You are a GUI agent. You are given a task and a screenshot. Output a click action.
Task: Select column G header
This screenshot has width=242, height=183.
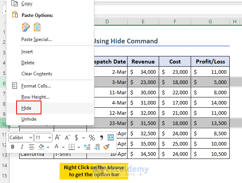[210, 21]
